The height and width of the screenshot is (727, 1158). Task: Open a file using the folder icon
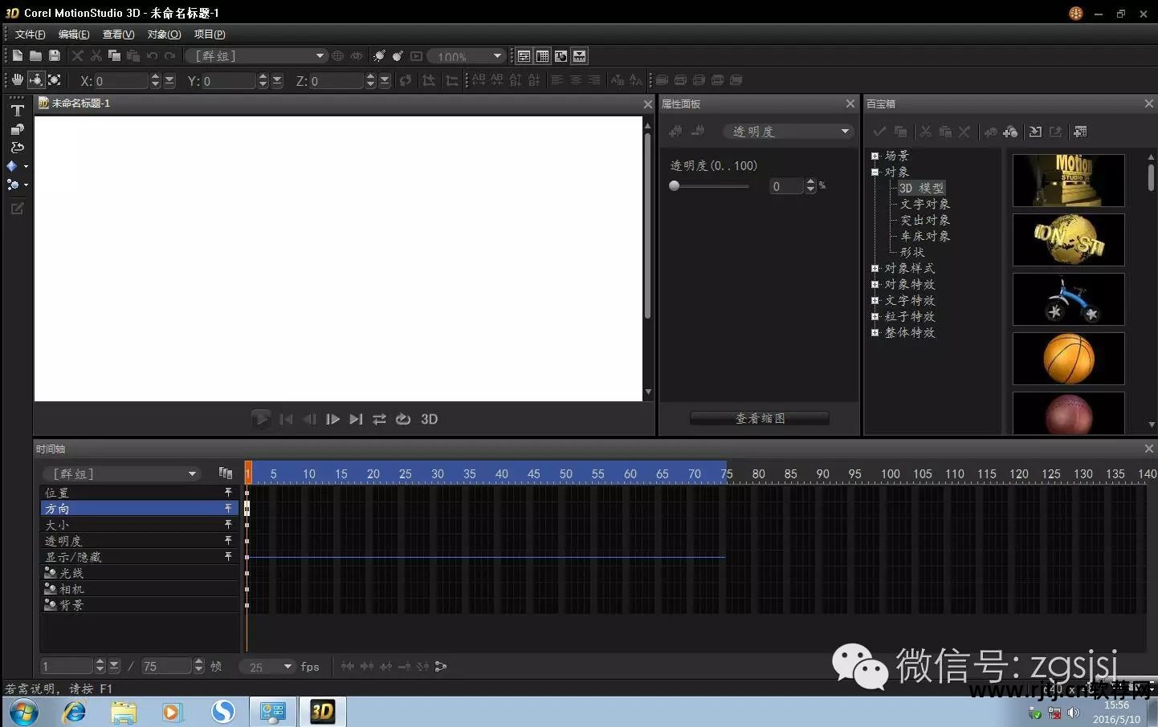(35, 55)
